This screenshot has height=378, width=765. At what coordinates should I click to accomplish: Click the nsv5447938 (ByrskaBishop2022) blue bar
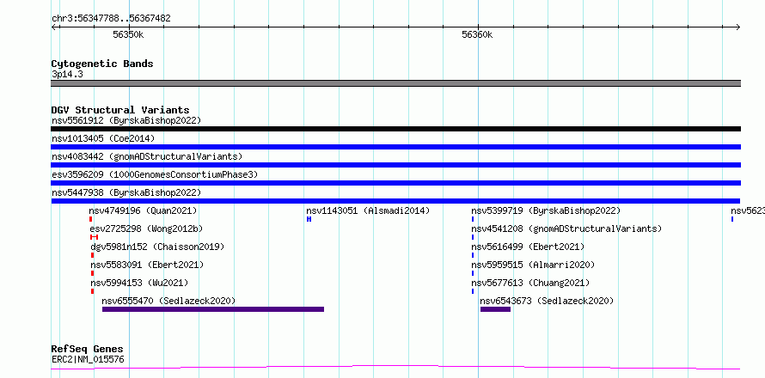[395, 201]
